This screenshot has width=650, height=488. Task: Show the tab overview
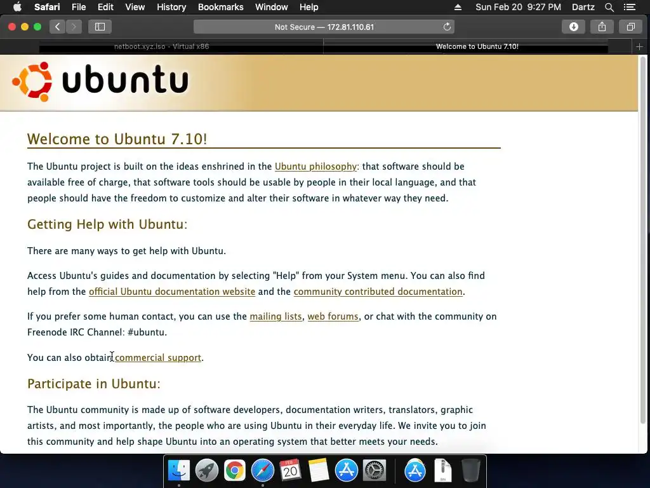pos(630,27)
